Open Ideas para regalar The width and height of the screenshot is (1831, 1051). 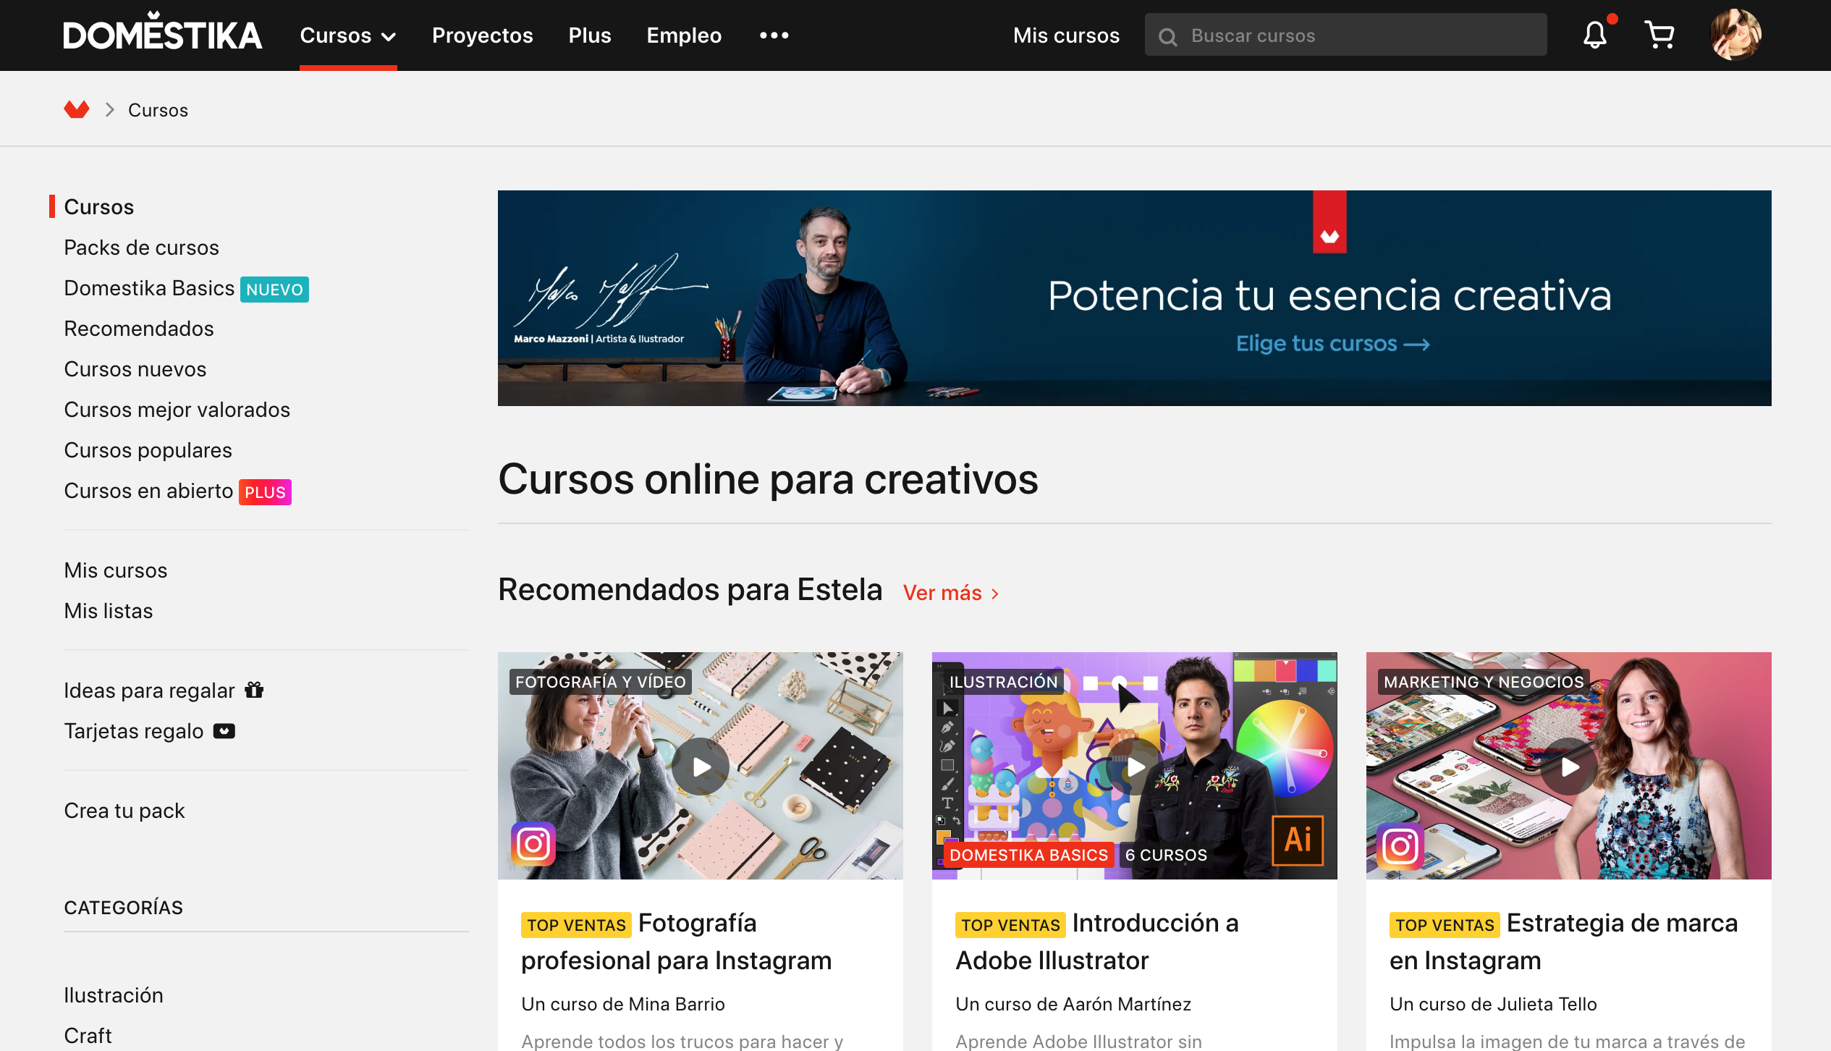149,691
